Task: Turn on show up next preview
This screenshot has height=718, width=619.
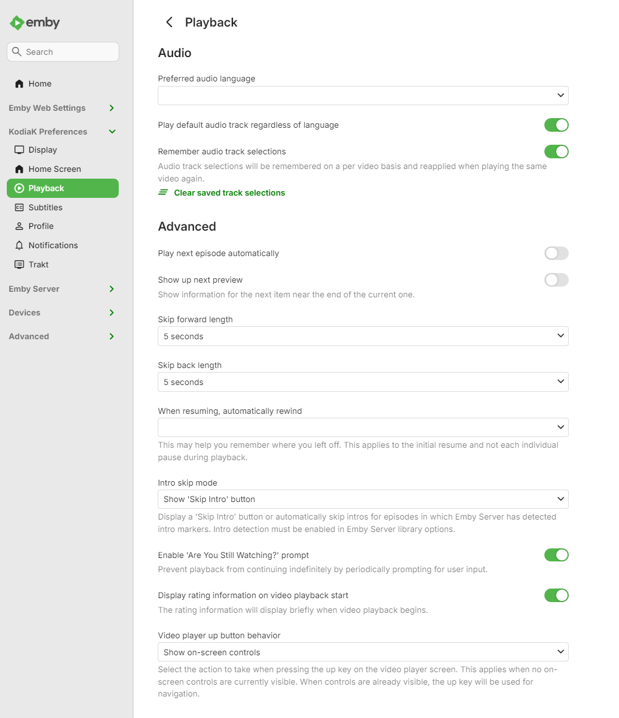Action: coord(556,280)
